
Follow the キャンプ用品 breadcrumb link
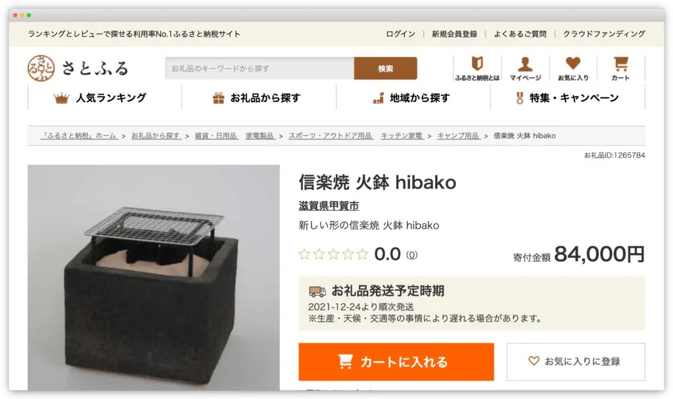[x=458, y=135]
